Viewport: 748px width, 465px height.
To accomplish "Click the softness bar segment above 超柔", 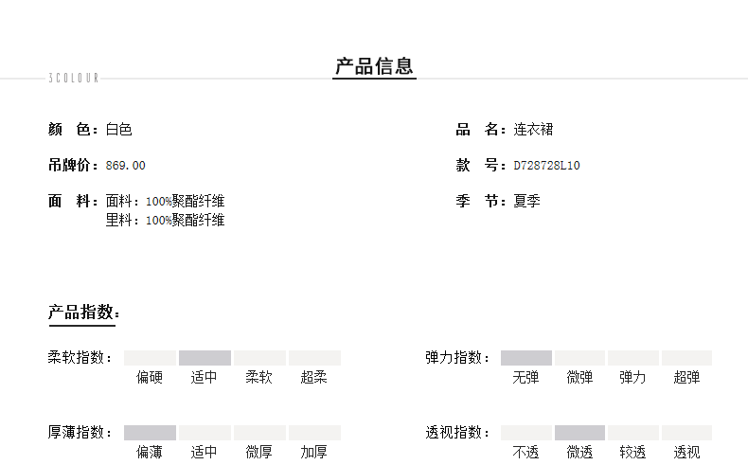I will pyautogui.click(x=315, y=358).
